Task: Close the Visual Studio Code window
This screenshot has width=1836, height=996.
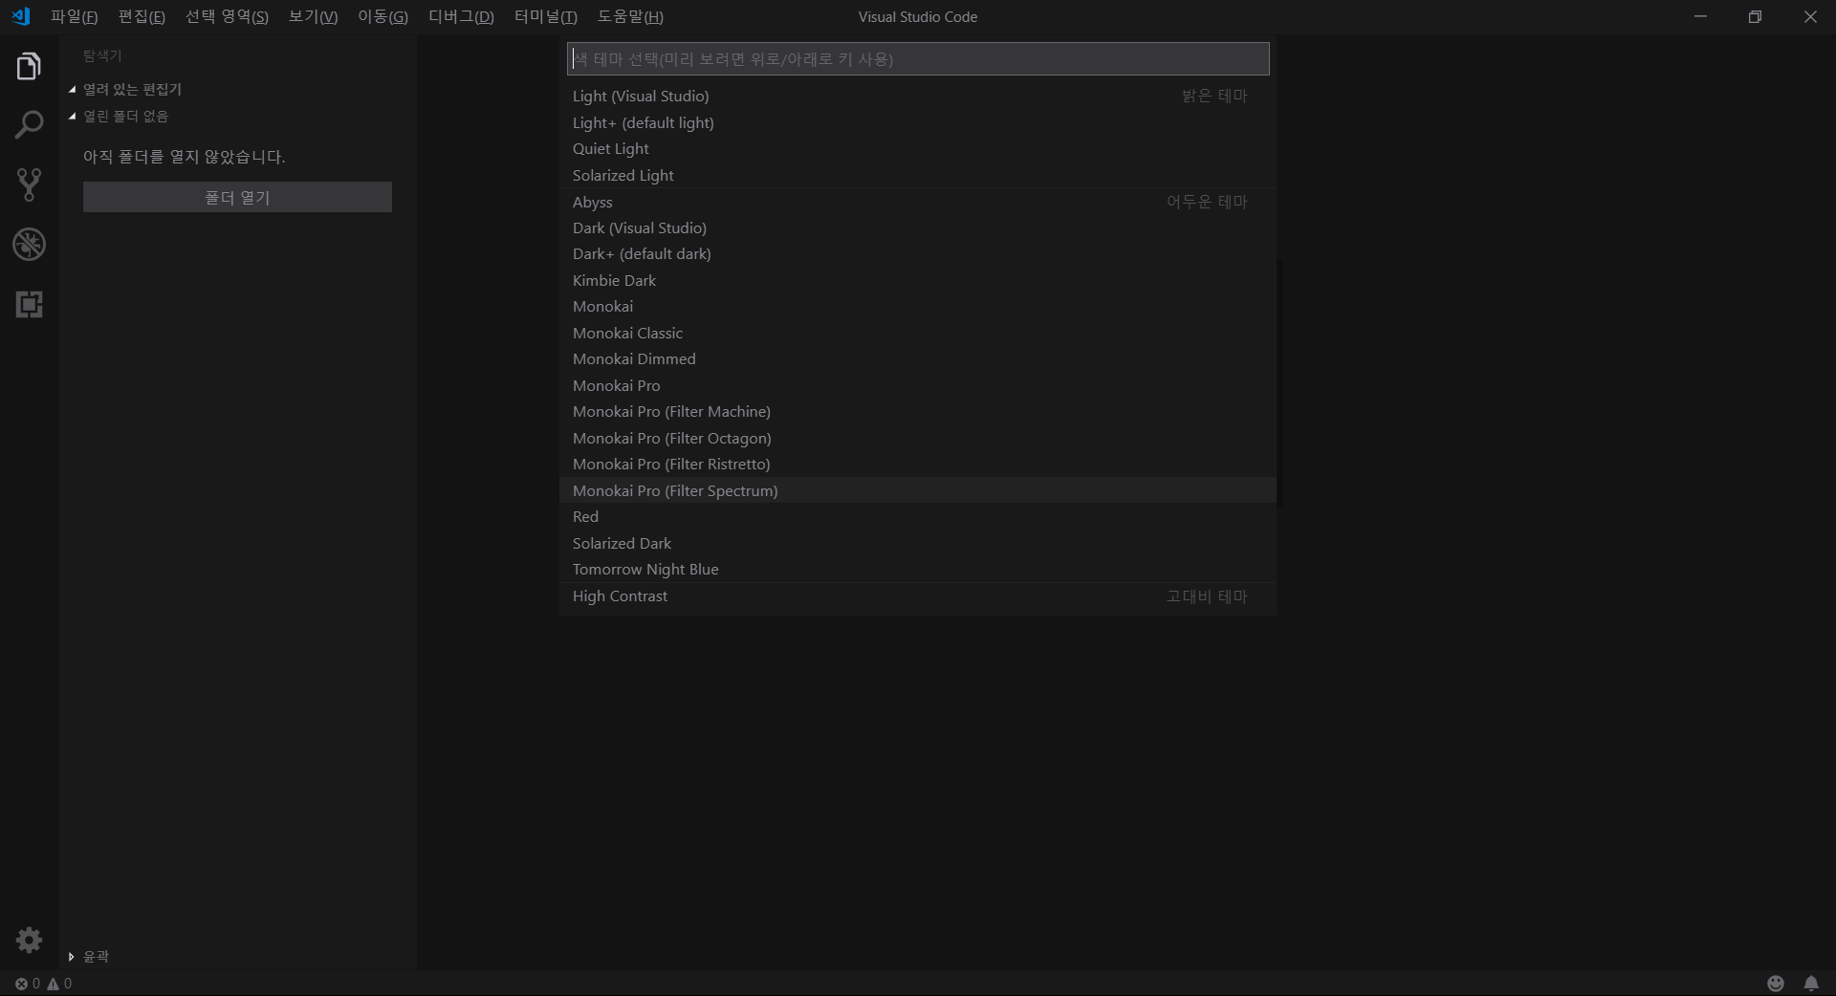Action: pyautogui.click(x=1809, y=16)
